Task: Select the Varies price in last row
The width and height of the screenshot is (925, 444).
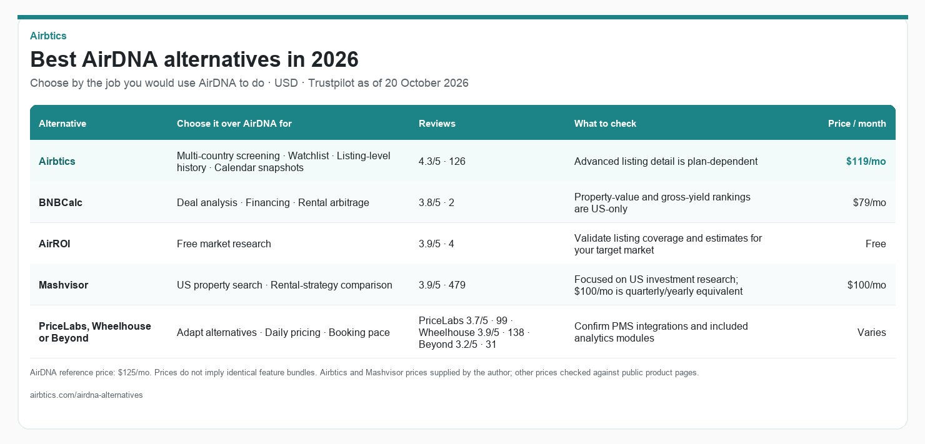Action: click(x=872, y=332)
